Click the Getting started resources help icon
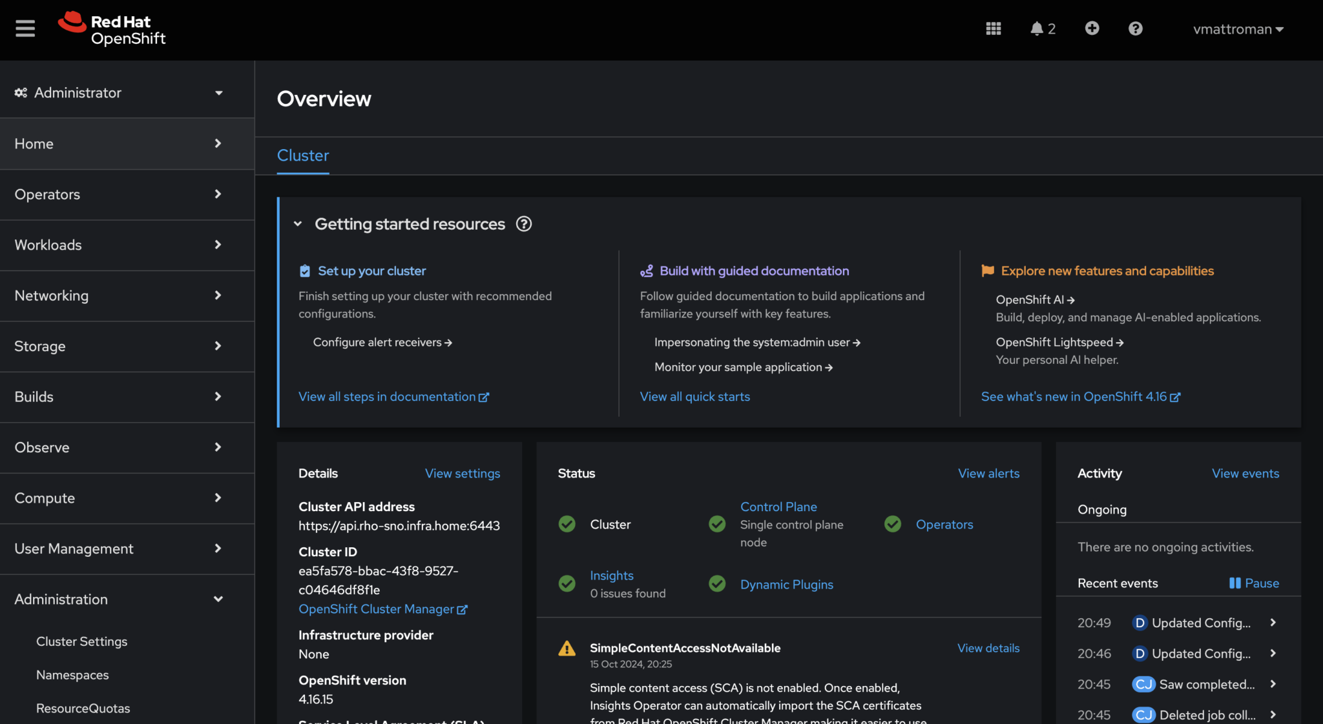 pyautogui.click(x=524, y=224)
